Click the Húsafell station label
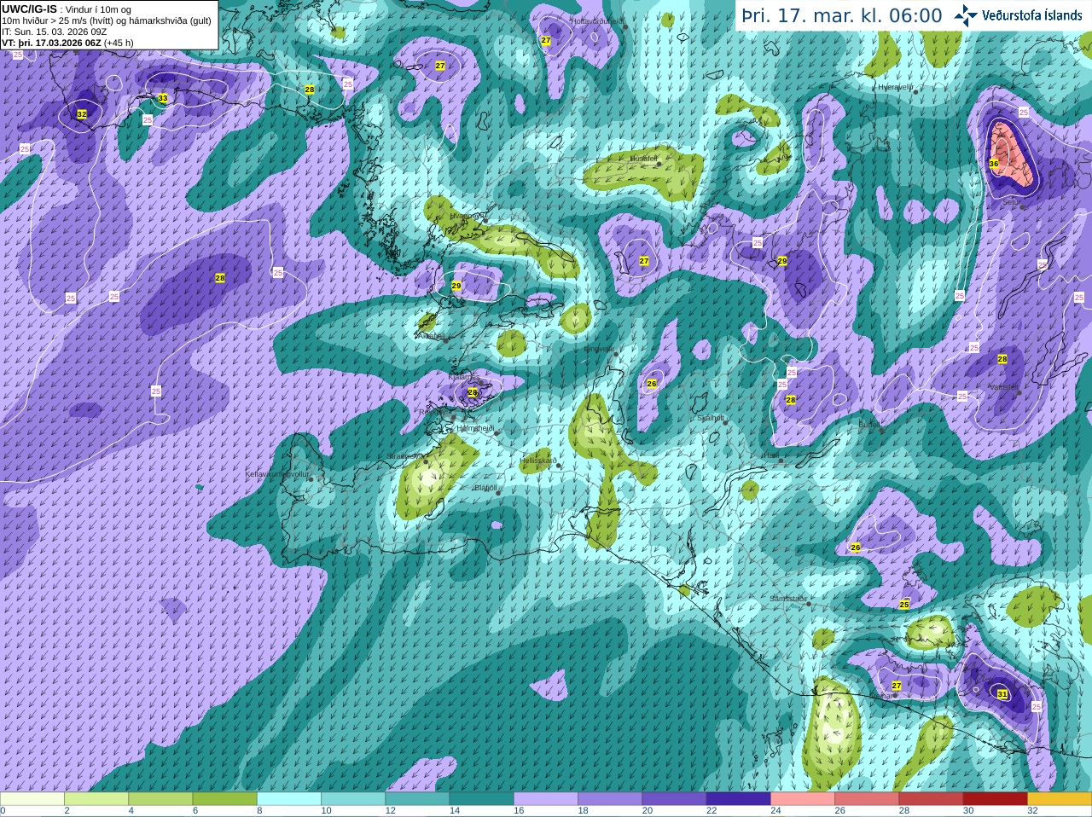The height and width of the screenshot is (817, 1092). (x=644, y=159)
